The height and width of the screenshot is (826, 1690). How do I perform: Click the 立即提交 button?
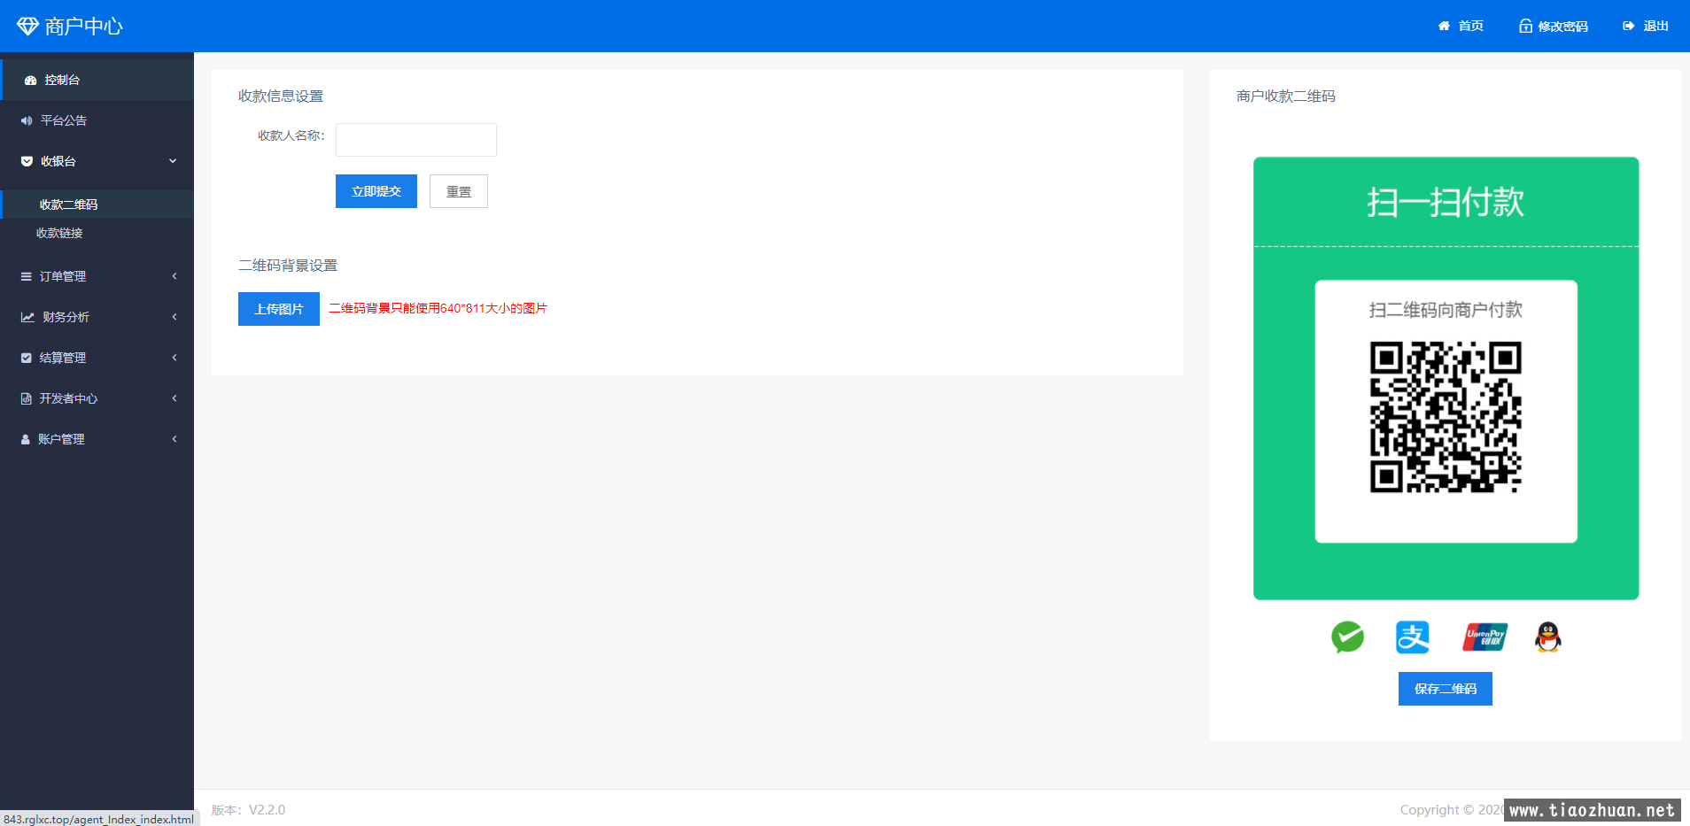(x=376, y=191)
